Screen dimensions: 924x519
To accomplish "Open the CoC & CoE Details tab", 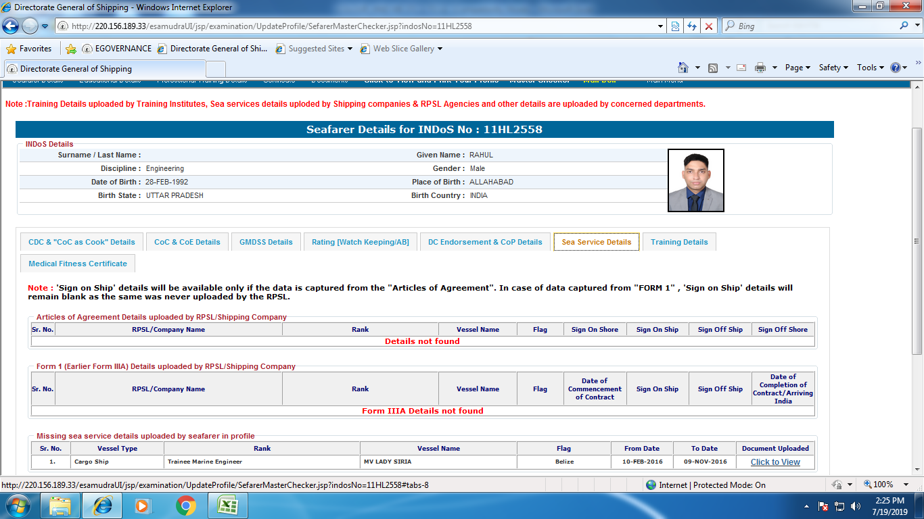I will [187, 242].
